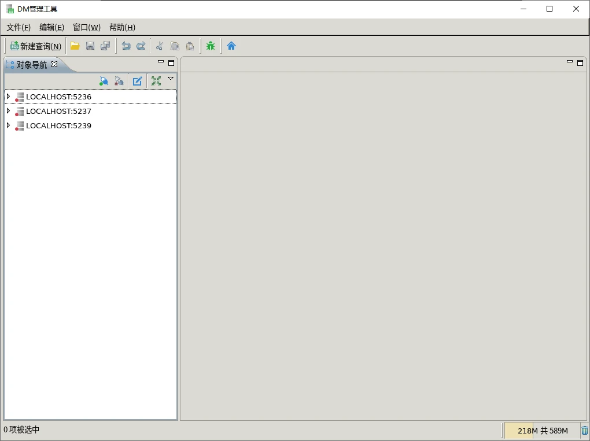The image size is (590, 441).
Task: Maximize the 对象导航 panel
Action: 171,63
